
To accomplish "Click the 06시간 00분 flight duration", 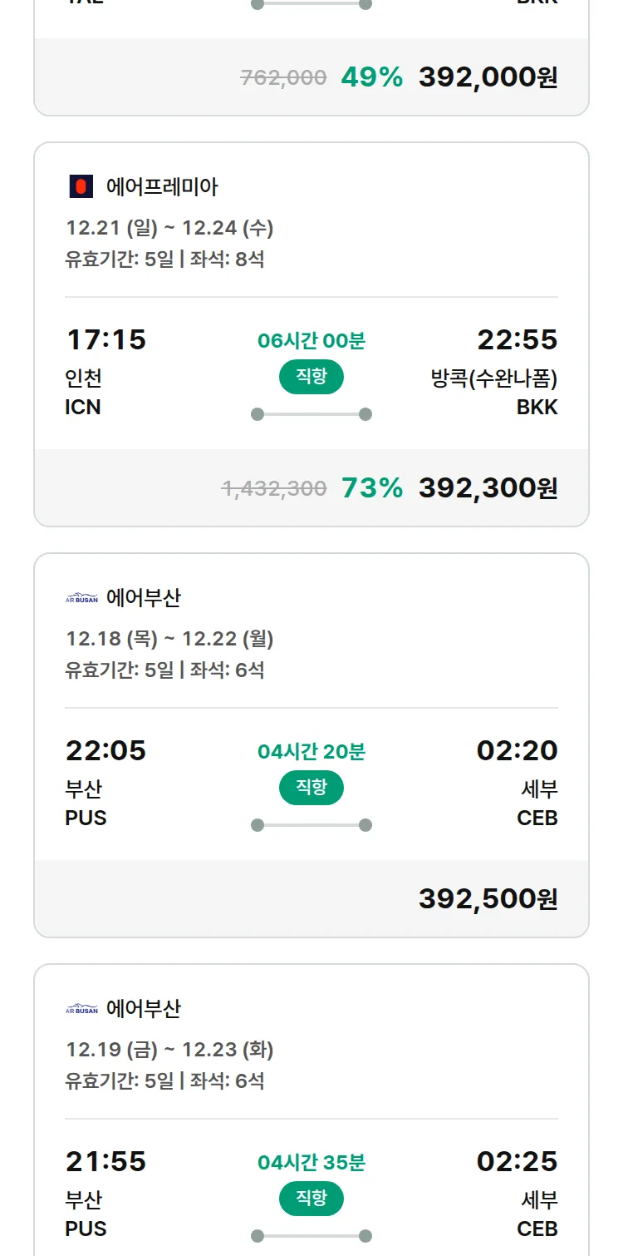I will tap(311, 340).
